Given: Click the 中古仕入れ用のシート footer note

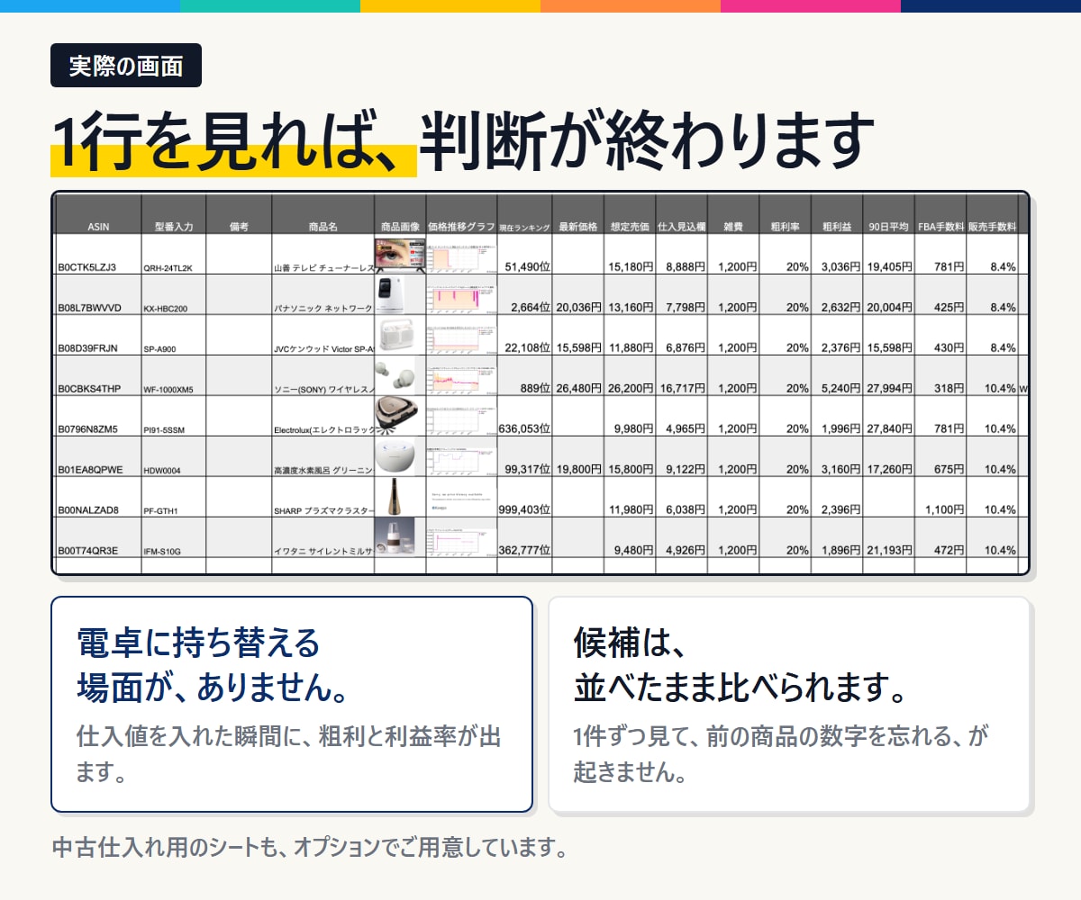Looking at the screenshot, I should 310,848.
